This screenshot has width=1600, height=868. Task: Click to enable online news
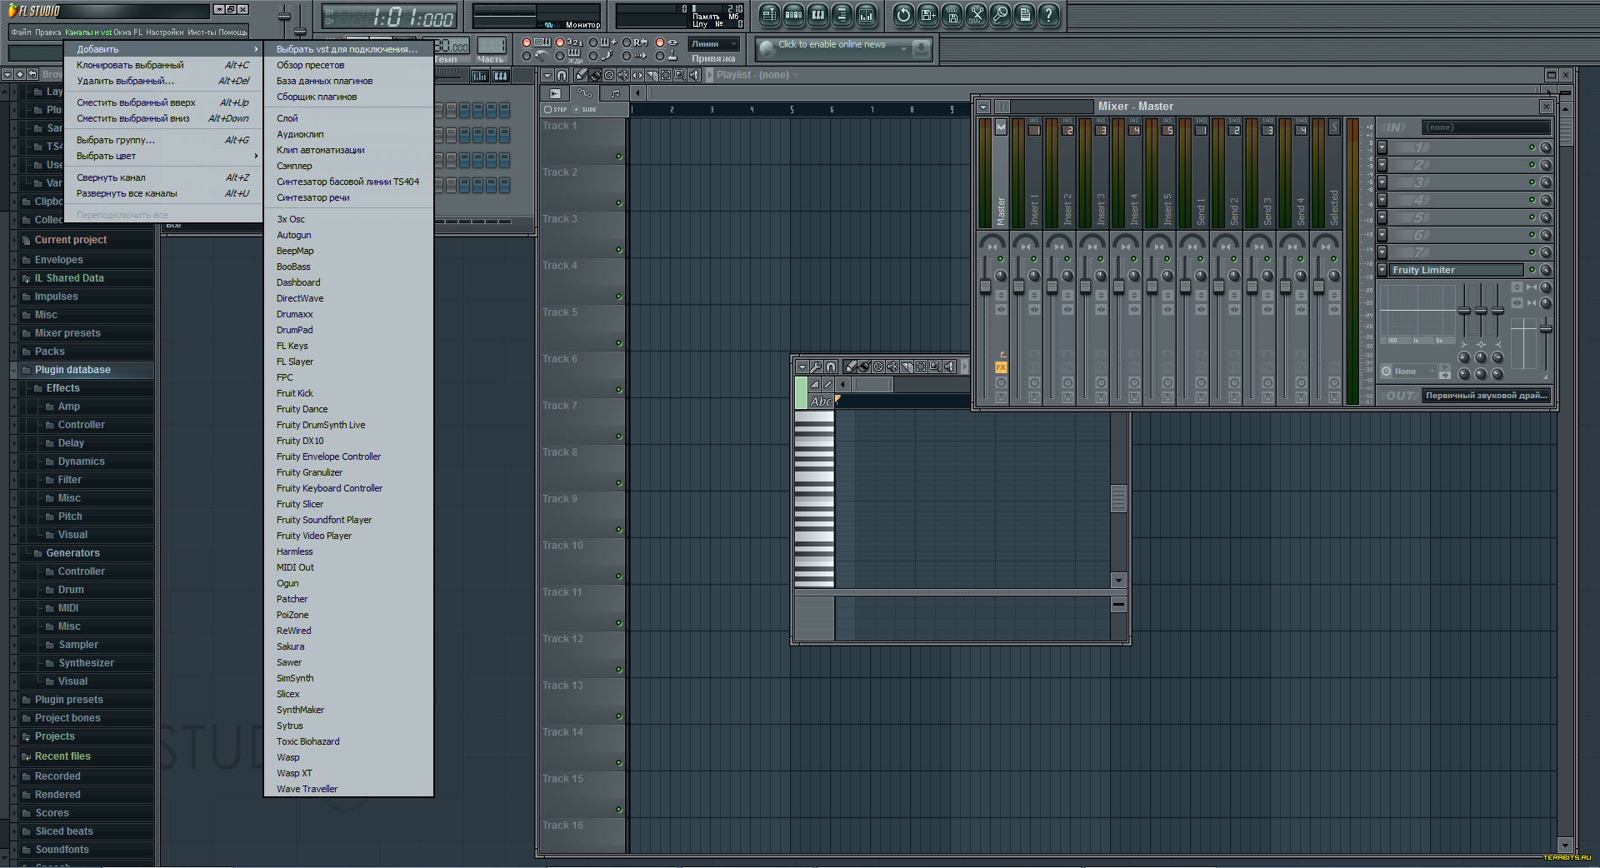point(832,45)
